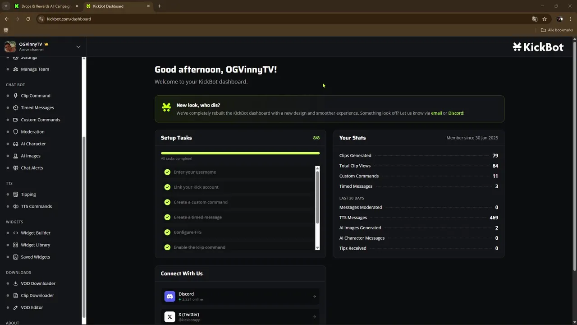Click the X (Twitter) logo icon
The height and width of the screenshot is (325, 577).
tap(169, 317)
